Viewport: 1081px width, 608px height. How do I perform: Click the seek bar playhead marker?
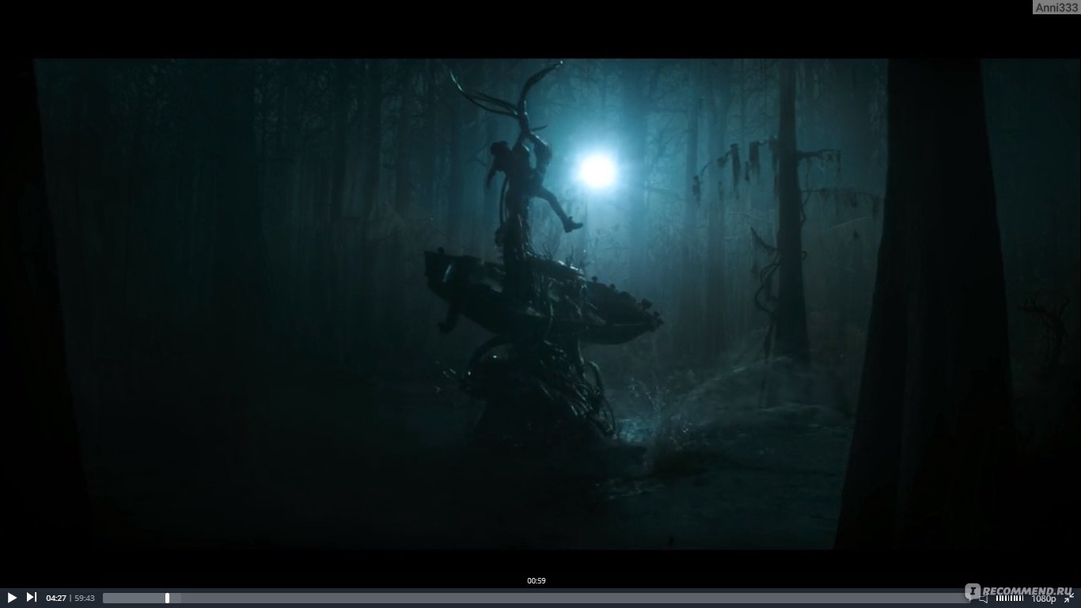pyautogui.click(x=167, y=598)
